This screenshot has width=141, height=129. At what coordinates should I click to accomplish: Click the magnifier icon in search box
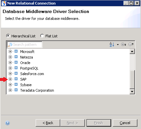[10, 45]
